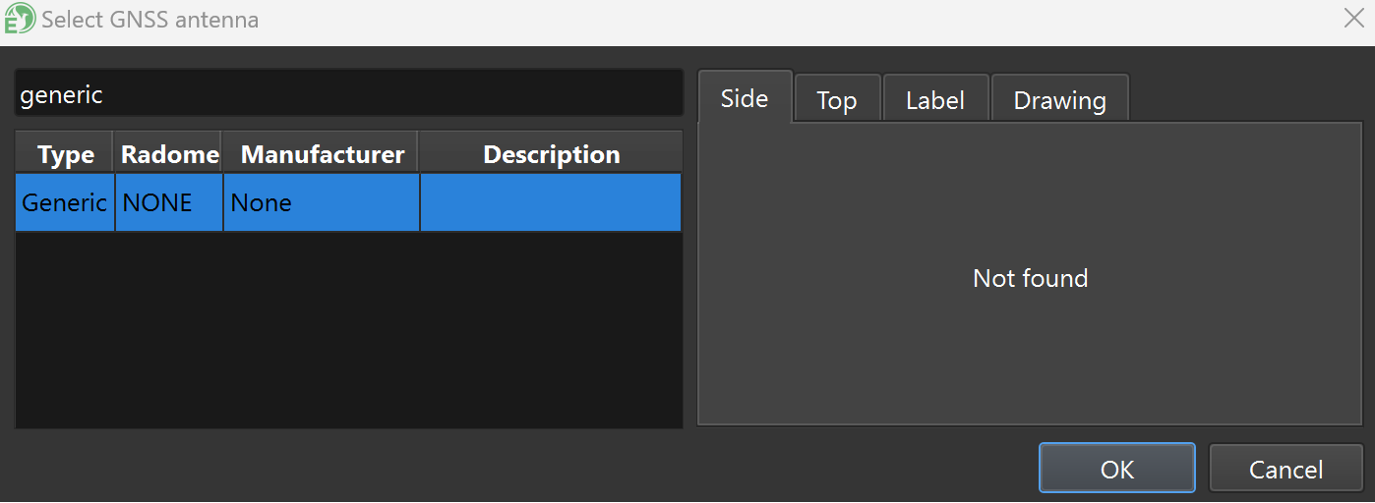
Task: Sort by the Manufacturer column header
Action: click(x=322, y=154)
